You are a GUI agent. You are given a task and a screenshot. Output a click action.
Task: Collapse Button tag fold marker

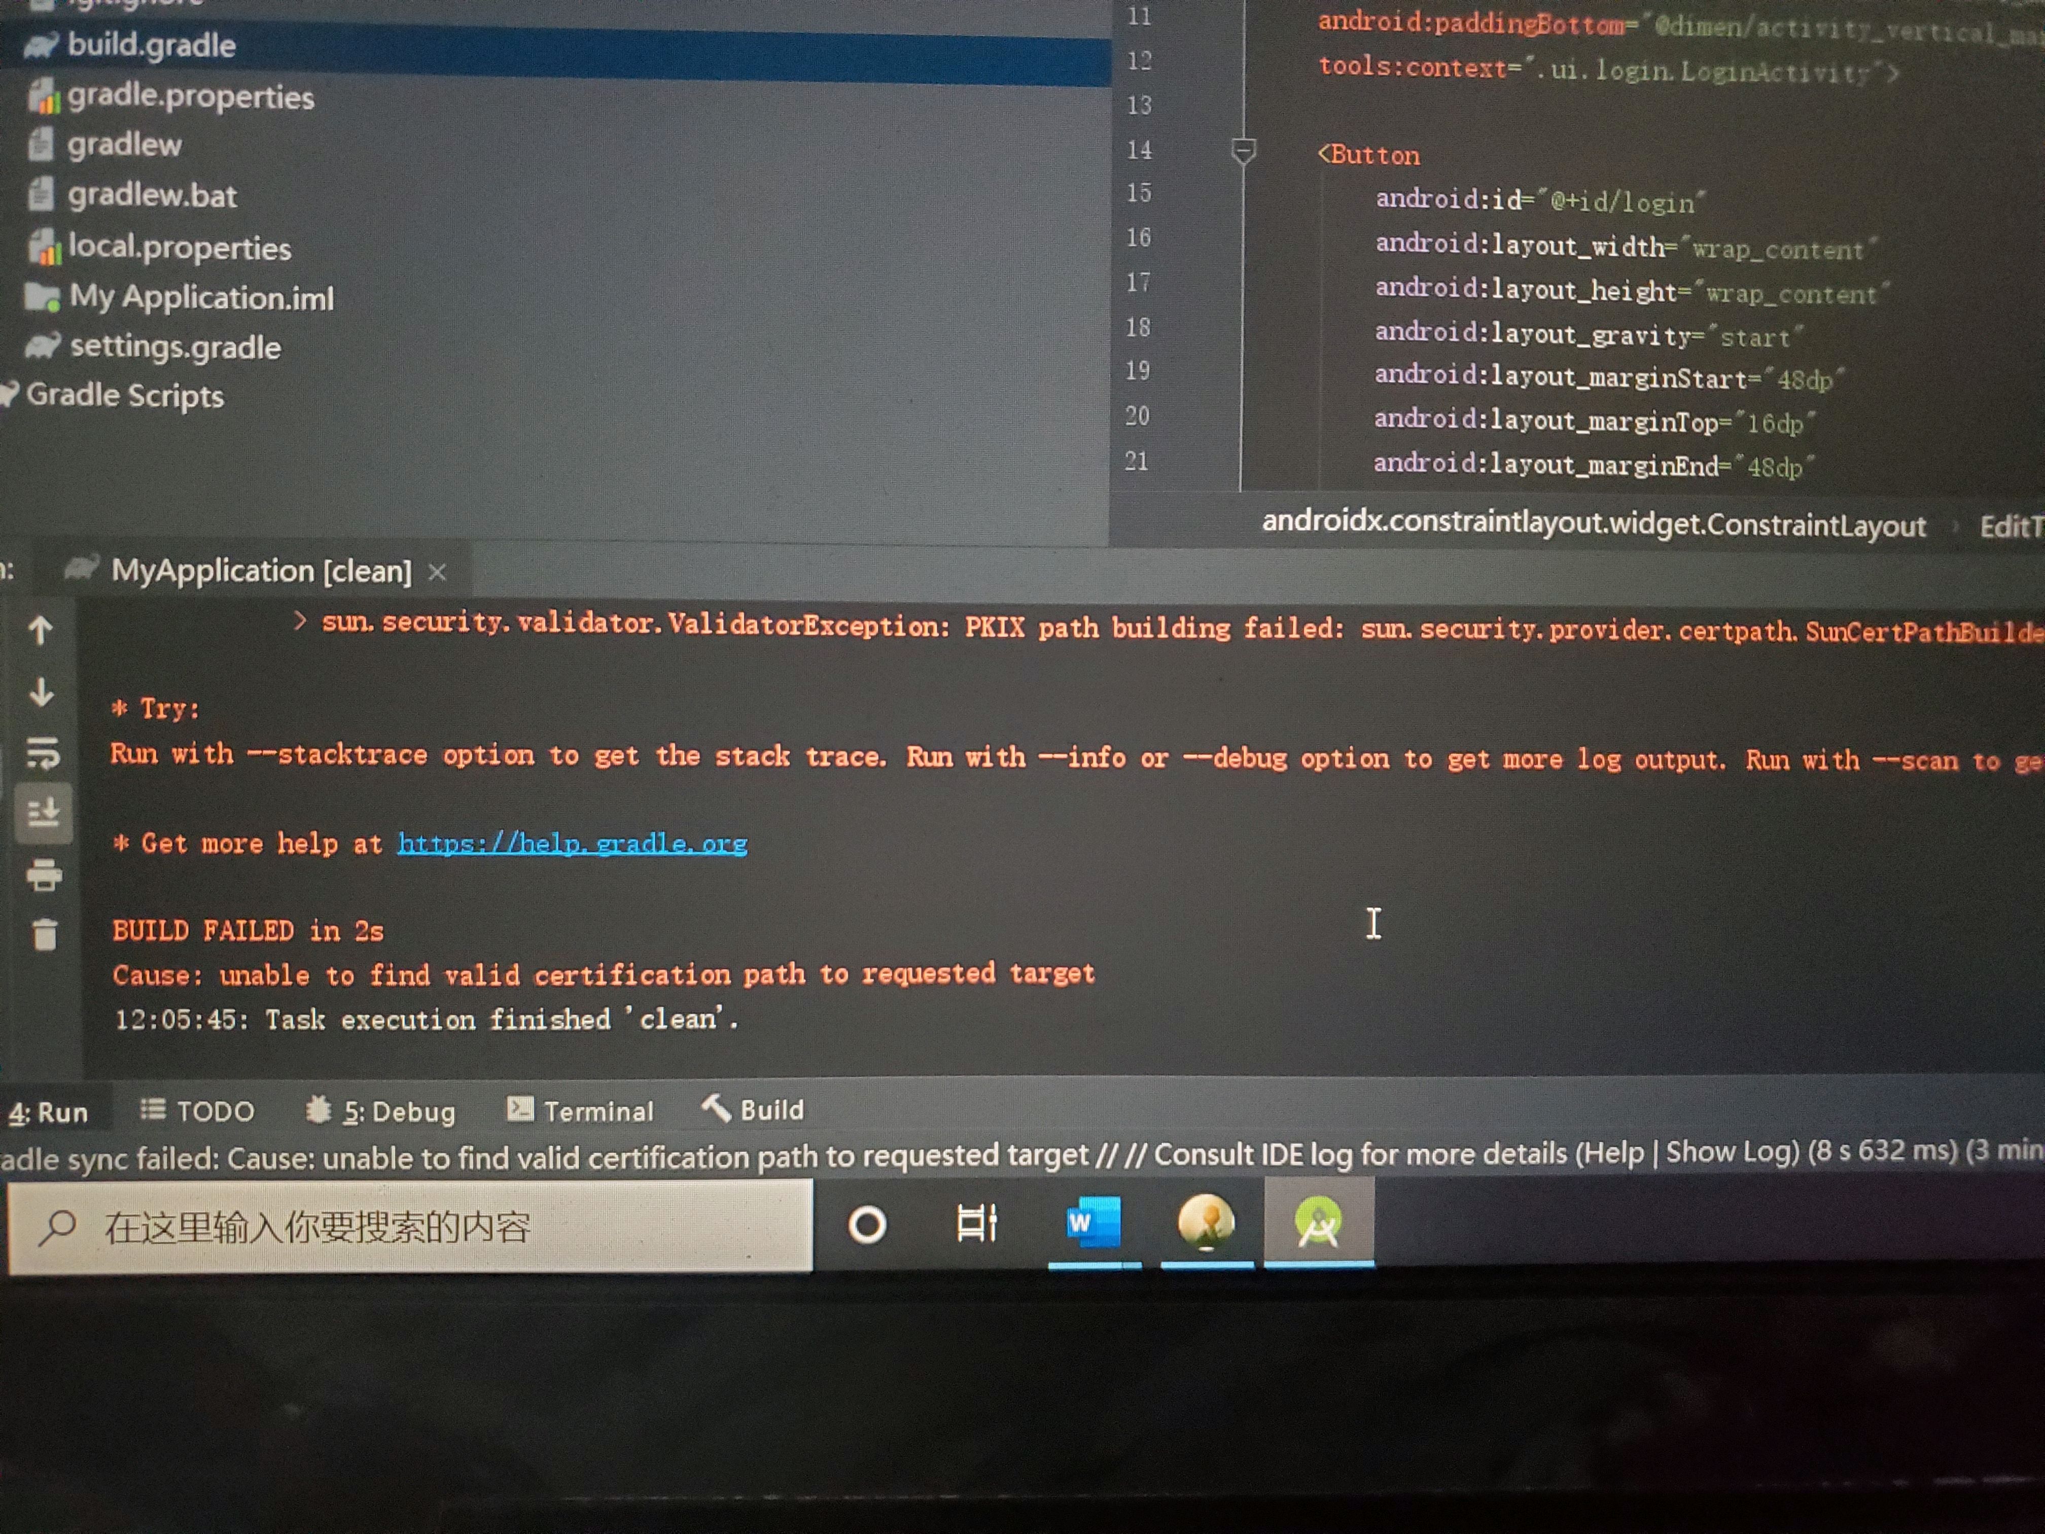(1244, 152)
